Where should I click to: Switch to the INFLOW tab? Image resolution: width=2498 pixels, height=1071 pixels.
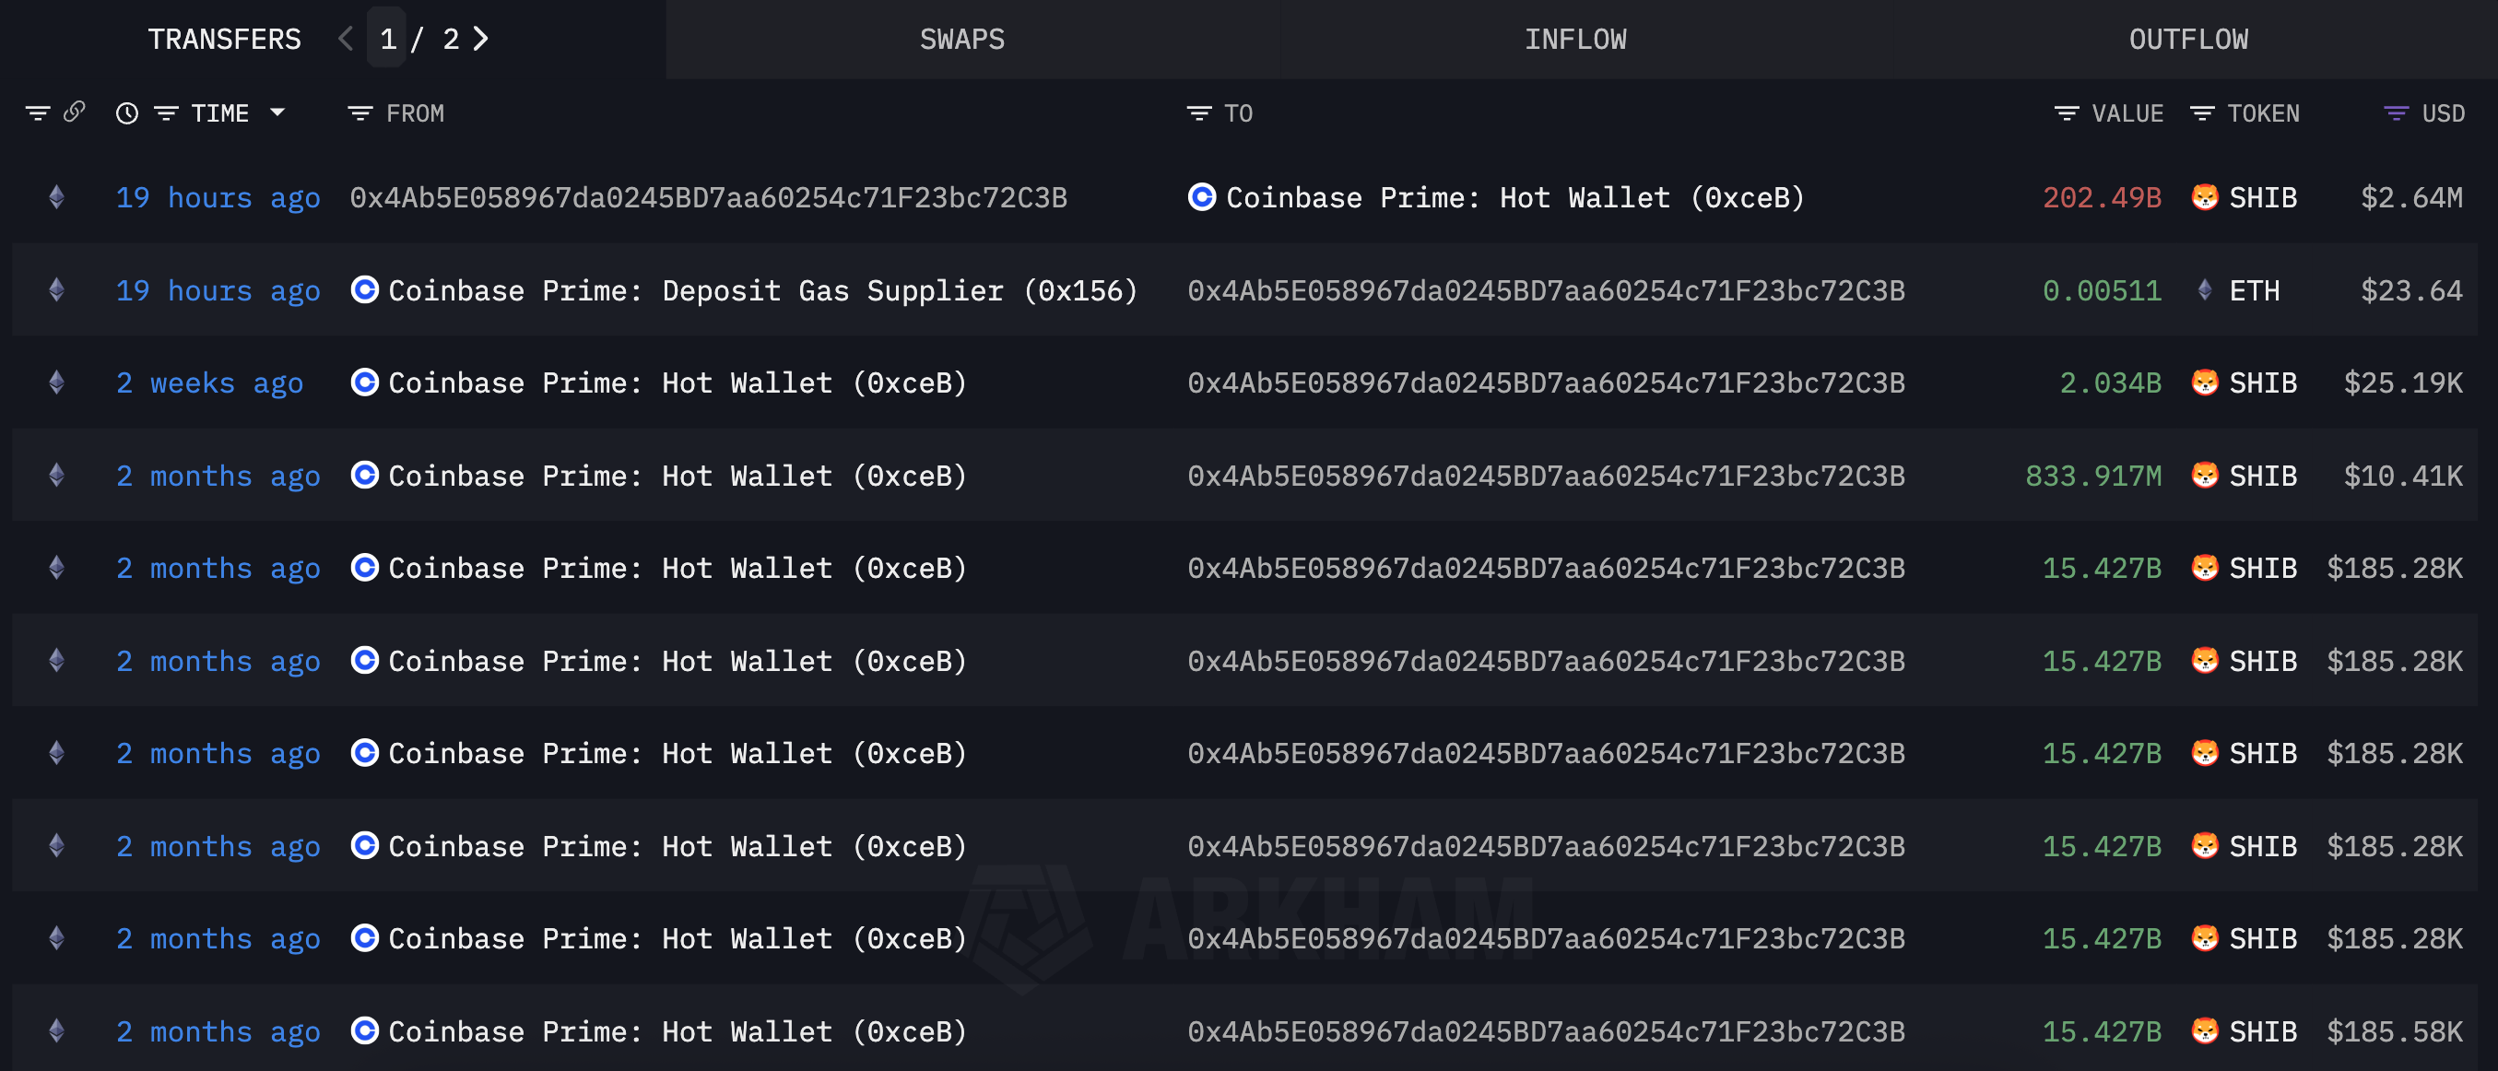click(x=1574, y=39)
